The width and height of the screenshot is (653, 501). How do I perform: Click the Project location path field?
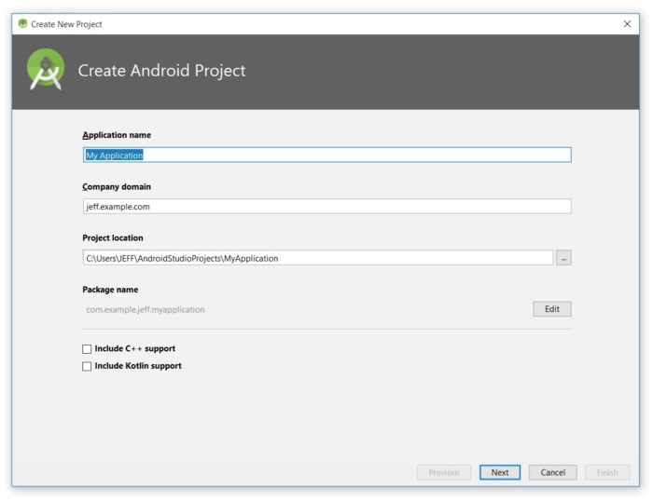(x=318, y=258)
